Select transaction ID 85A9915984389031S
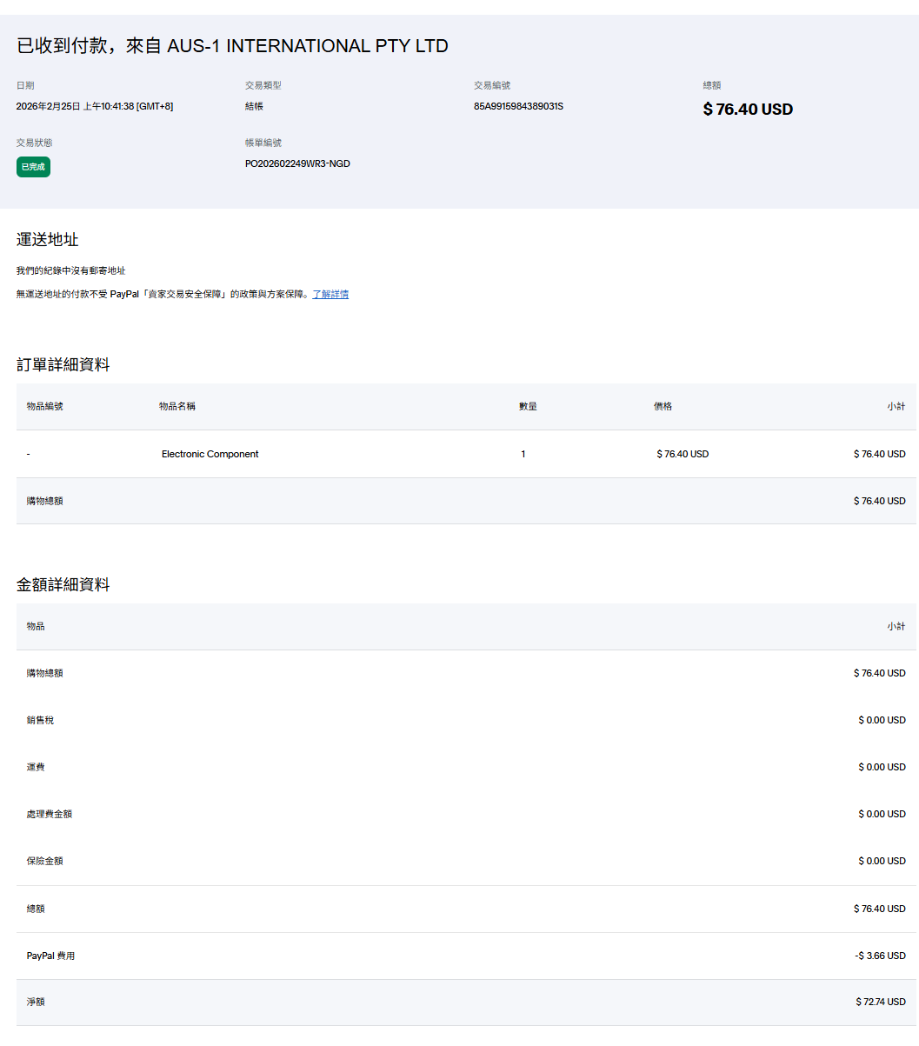Screen dimensions: 919x1046 (x=518, y=107)
